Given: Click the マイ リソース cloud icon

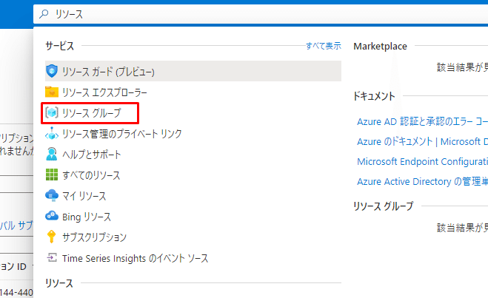Looking at the screenshot, I should (52, 195).
